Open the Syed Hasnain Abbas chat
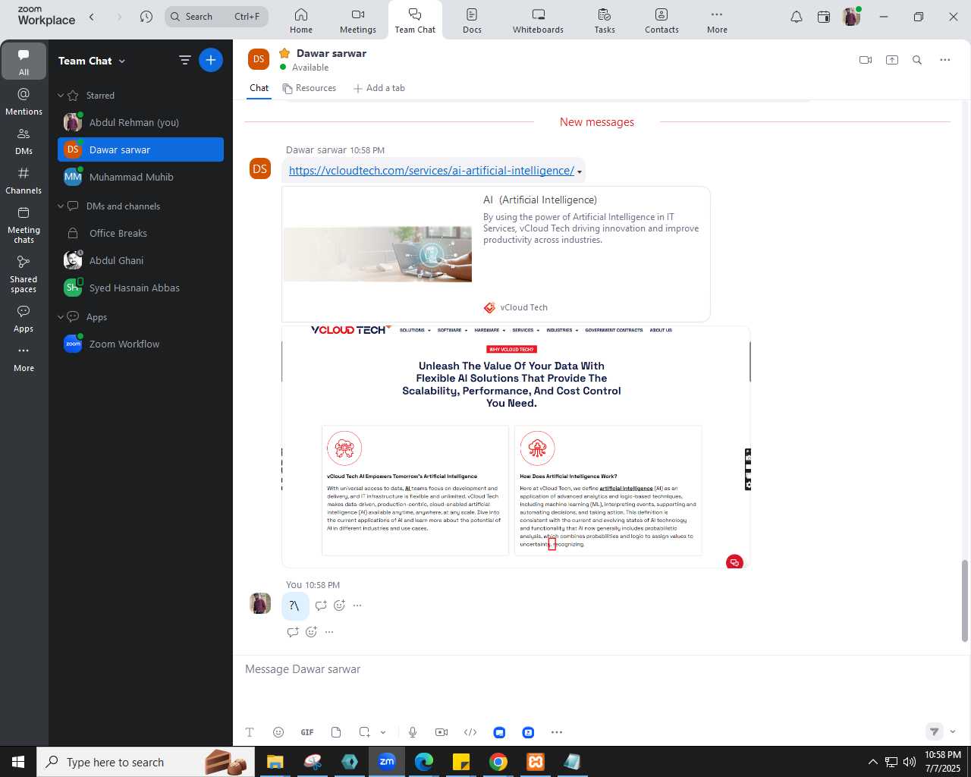This screenshot has height=777, width=971. point(140,288)
